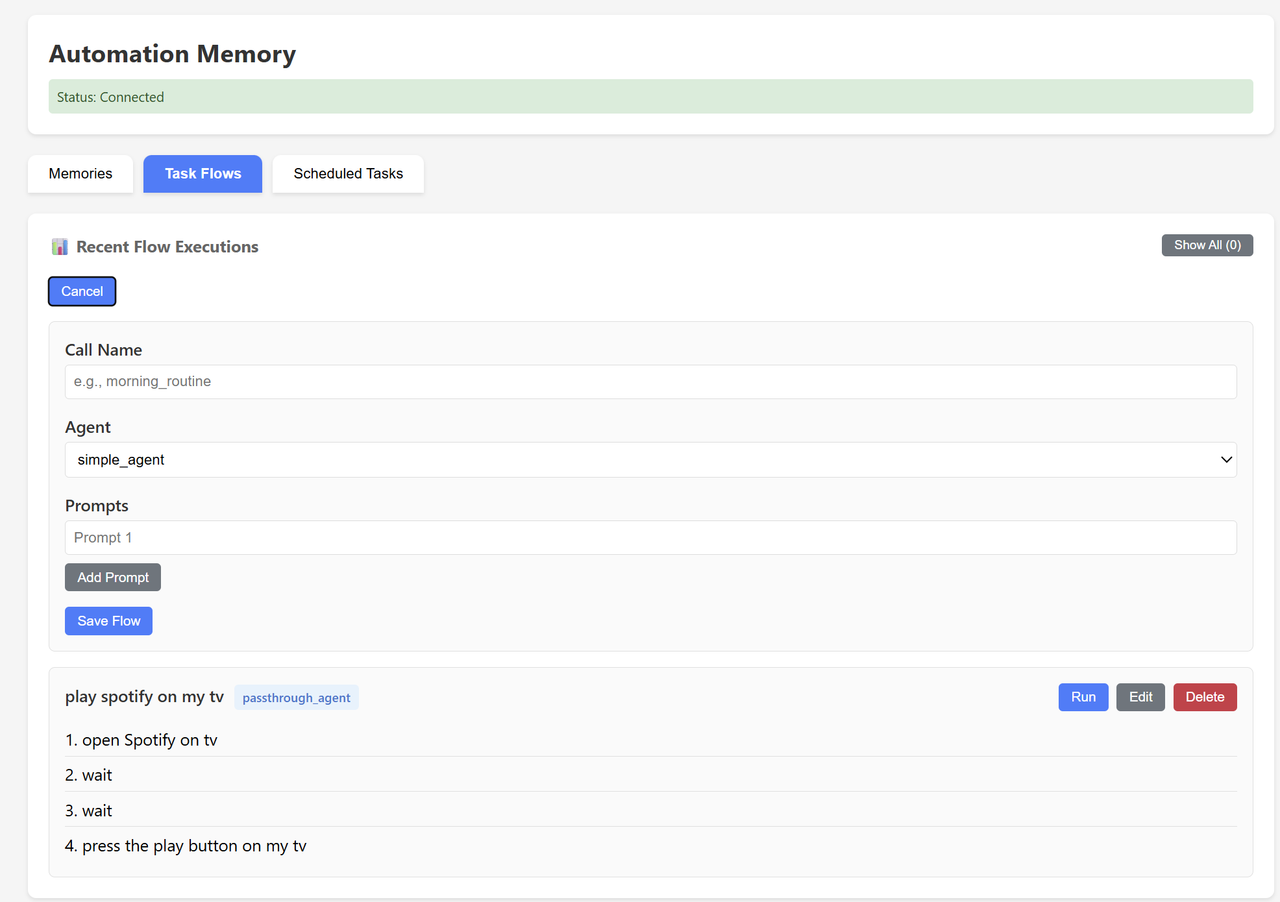Open the Scheduled Tasks tab

tap(348, 174)
